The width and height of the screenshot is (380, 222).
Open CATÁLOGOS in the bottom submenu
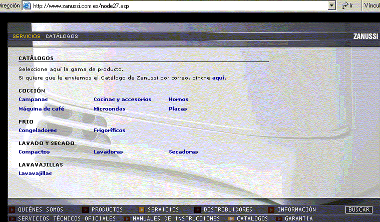click(252, 219)
